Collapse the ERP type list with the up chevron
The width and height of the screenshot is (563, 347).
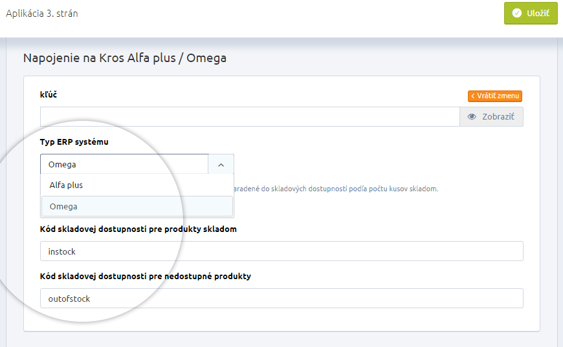click(221, 165)
